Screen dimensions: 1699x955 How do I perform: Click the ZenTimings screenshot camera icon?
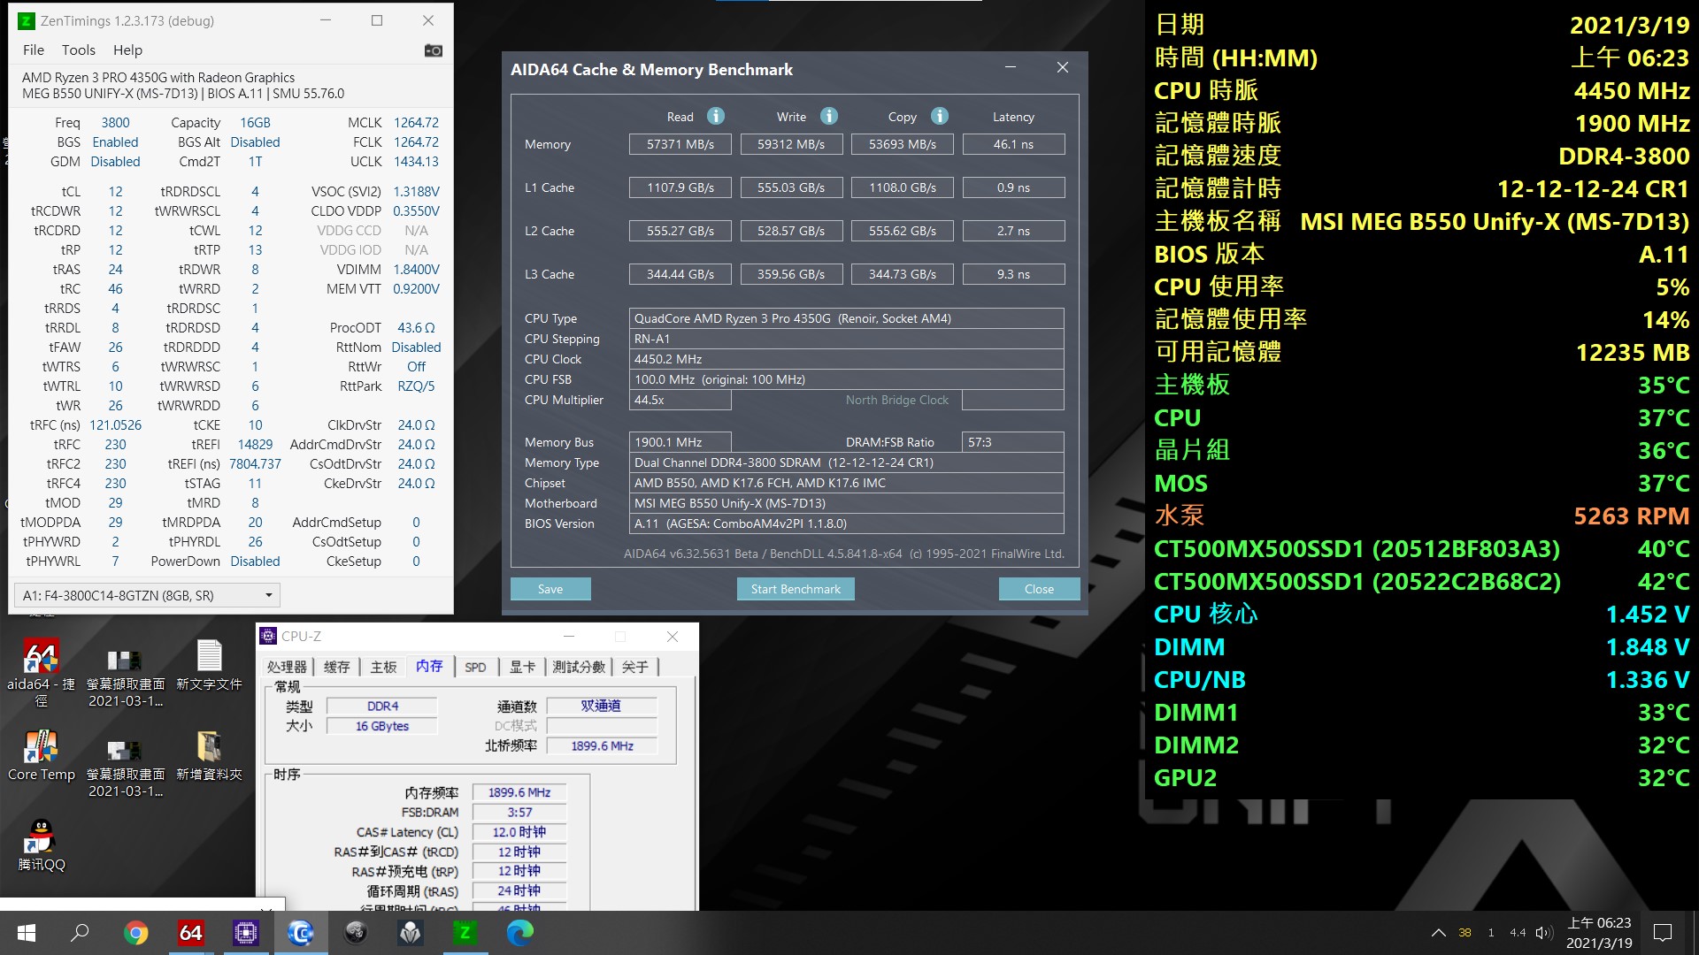(433, 50)
